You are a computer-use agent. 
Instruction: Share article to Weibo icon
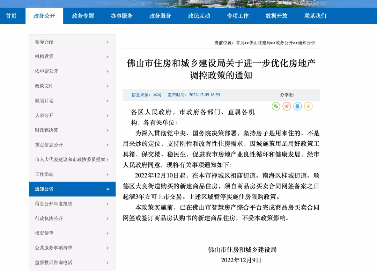pos(287,106)
